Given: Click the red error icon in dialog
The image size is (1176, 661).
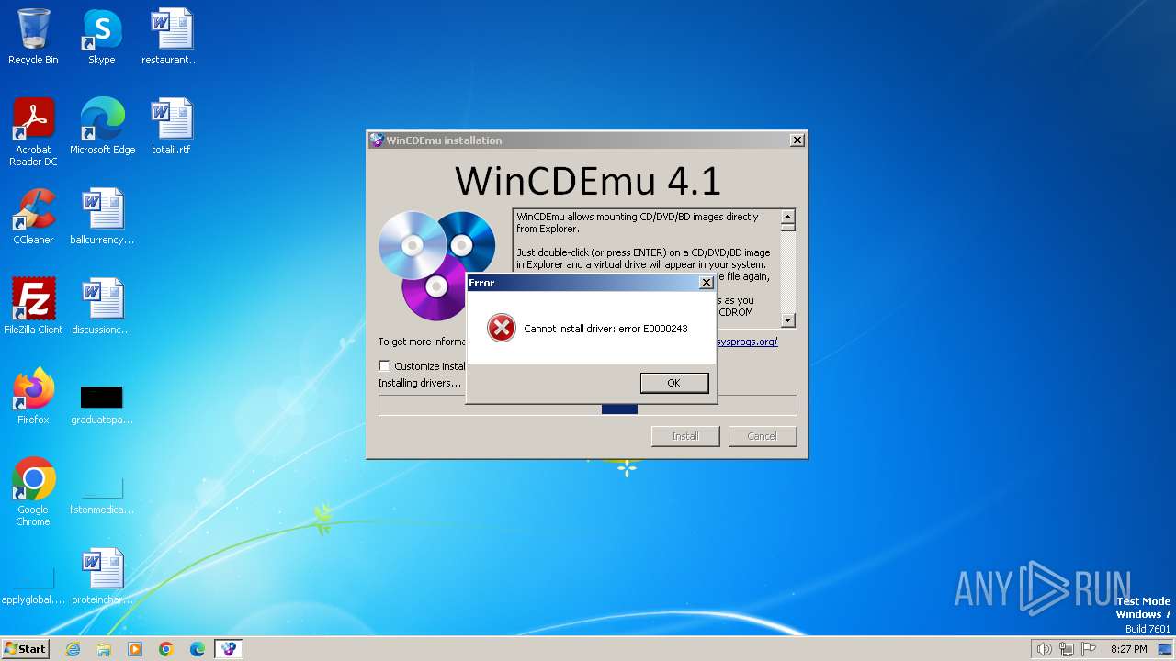Looking at the screenshot, I should coord(501,328).
